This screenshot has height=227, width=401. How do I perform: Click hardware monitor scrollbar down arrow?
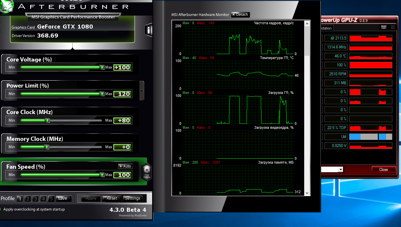307,193
